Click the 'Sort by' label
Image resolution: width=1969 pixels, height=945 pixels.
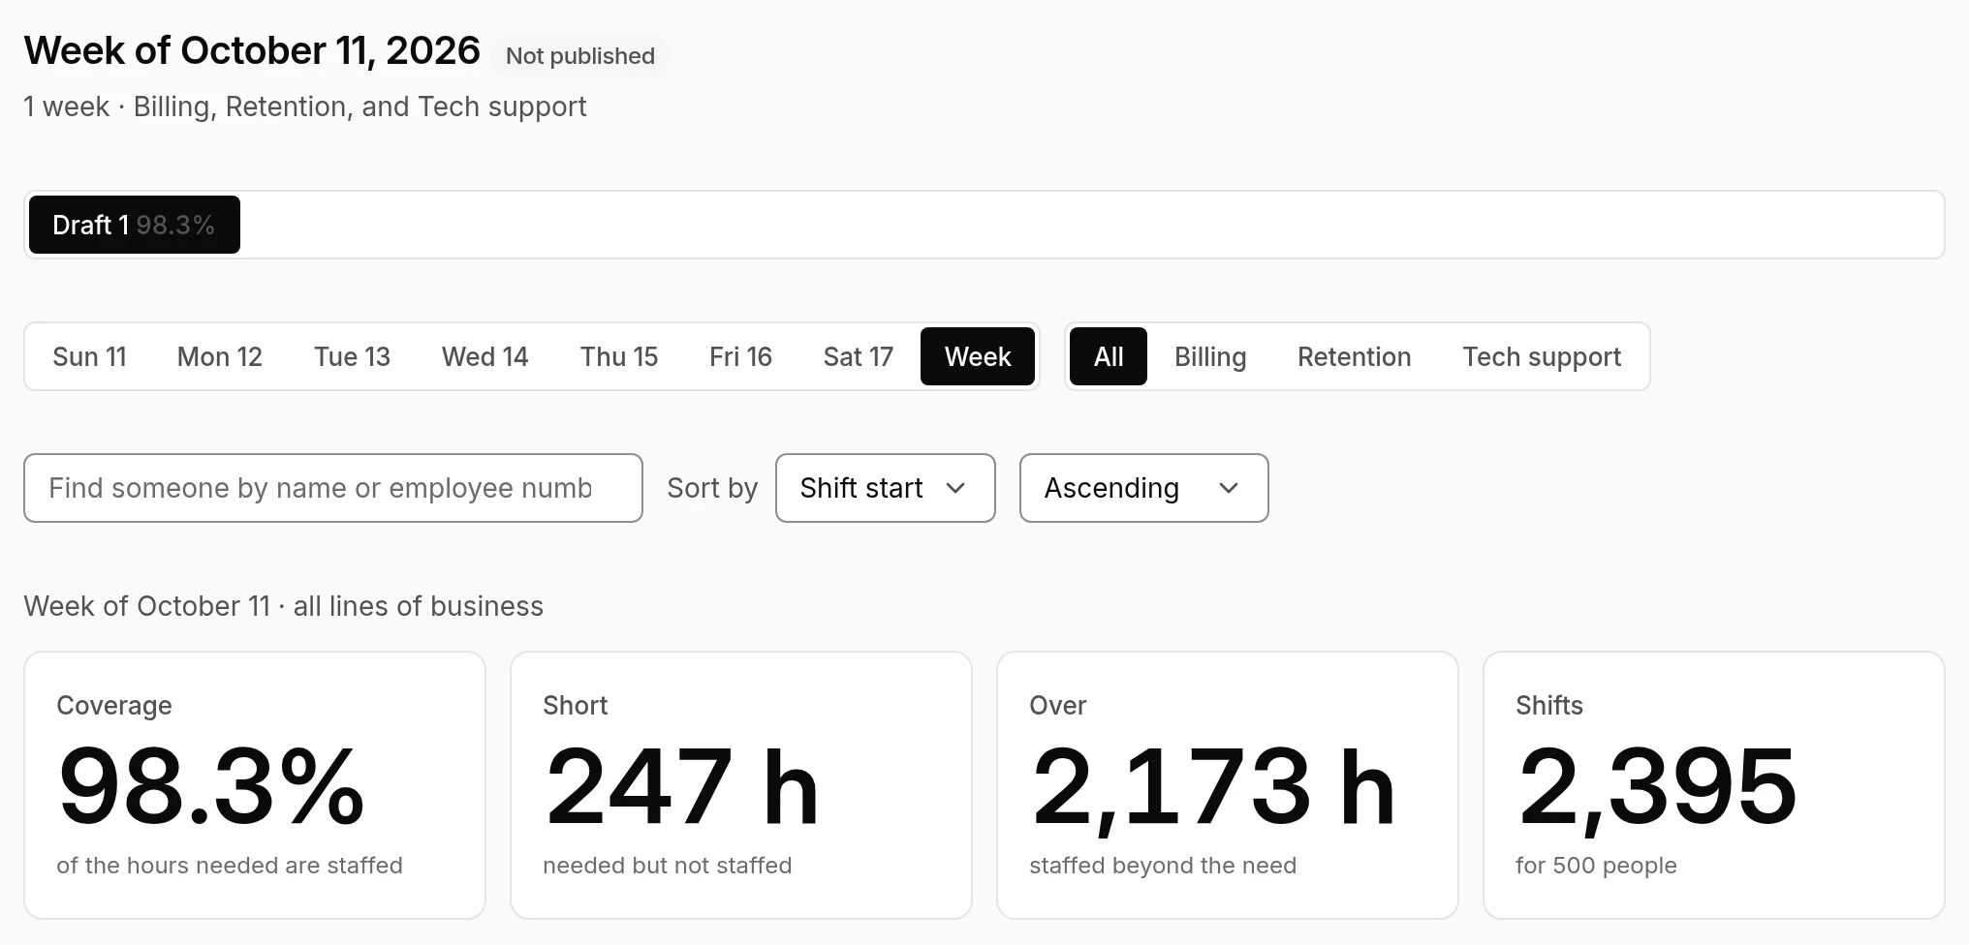(712, 488)
